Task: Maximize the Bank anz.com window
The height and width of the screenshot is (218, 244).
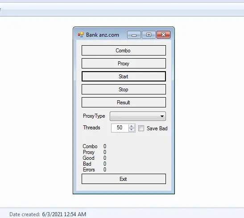Action: tap(149, 34)
